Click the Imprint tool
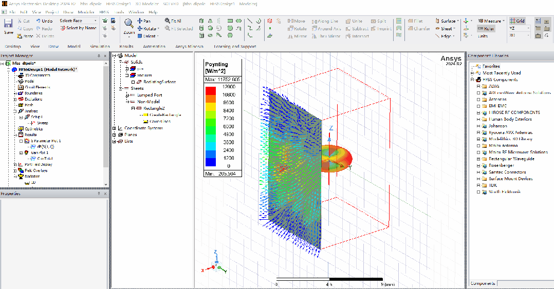 381,29
